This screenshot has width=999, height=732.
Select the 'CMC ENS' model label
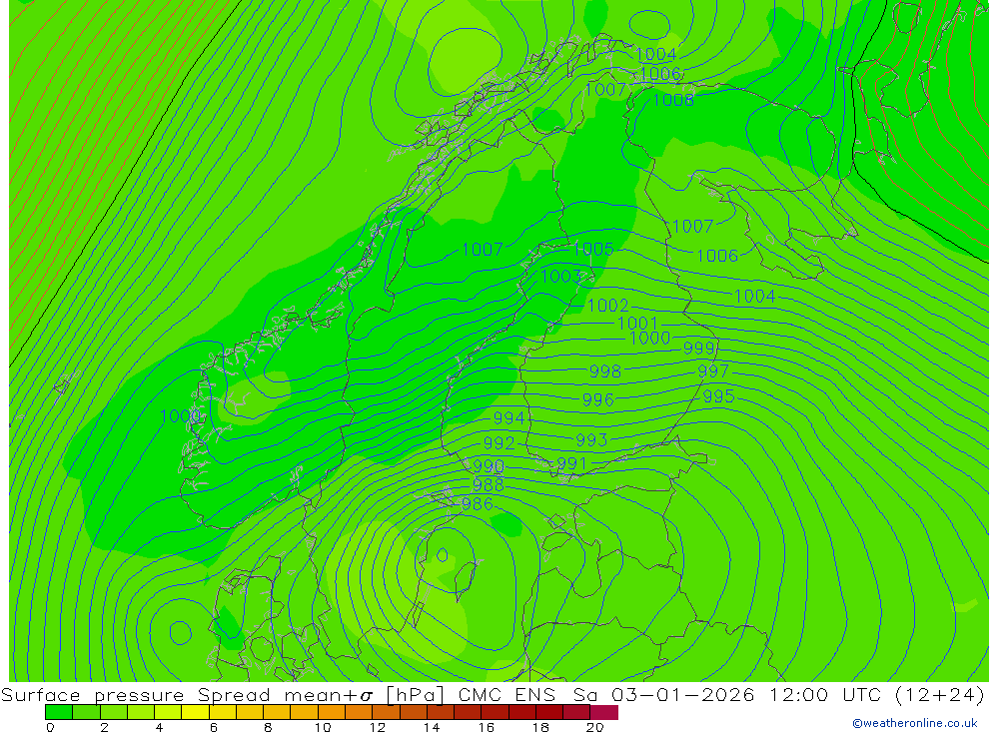click(x=506, y=694)
